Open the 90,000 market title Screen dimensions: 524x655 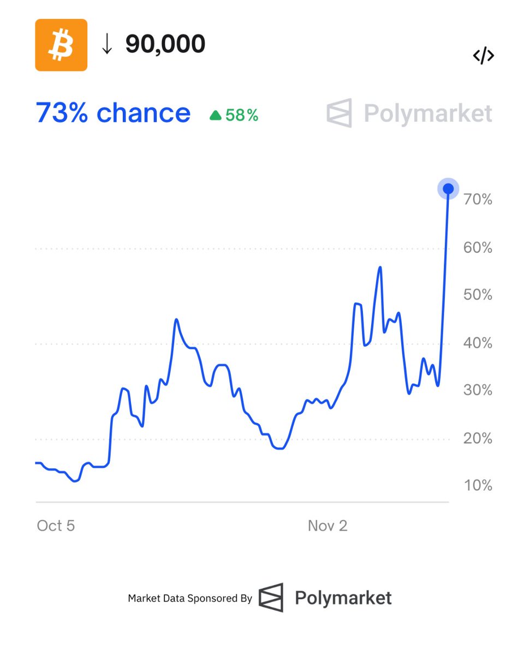coord(165,44)
